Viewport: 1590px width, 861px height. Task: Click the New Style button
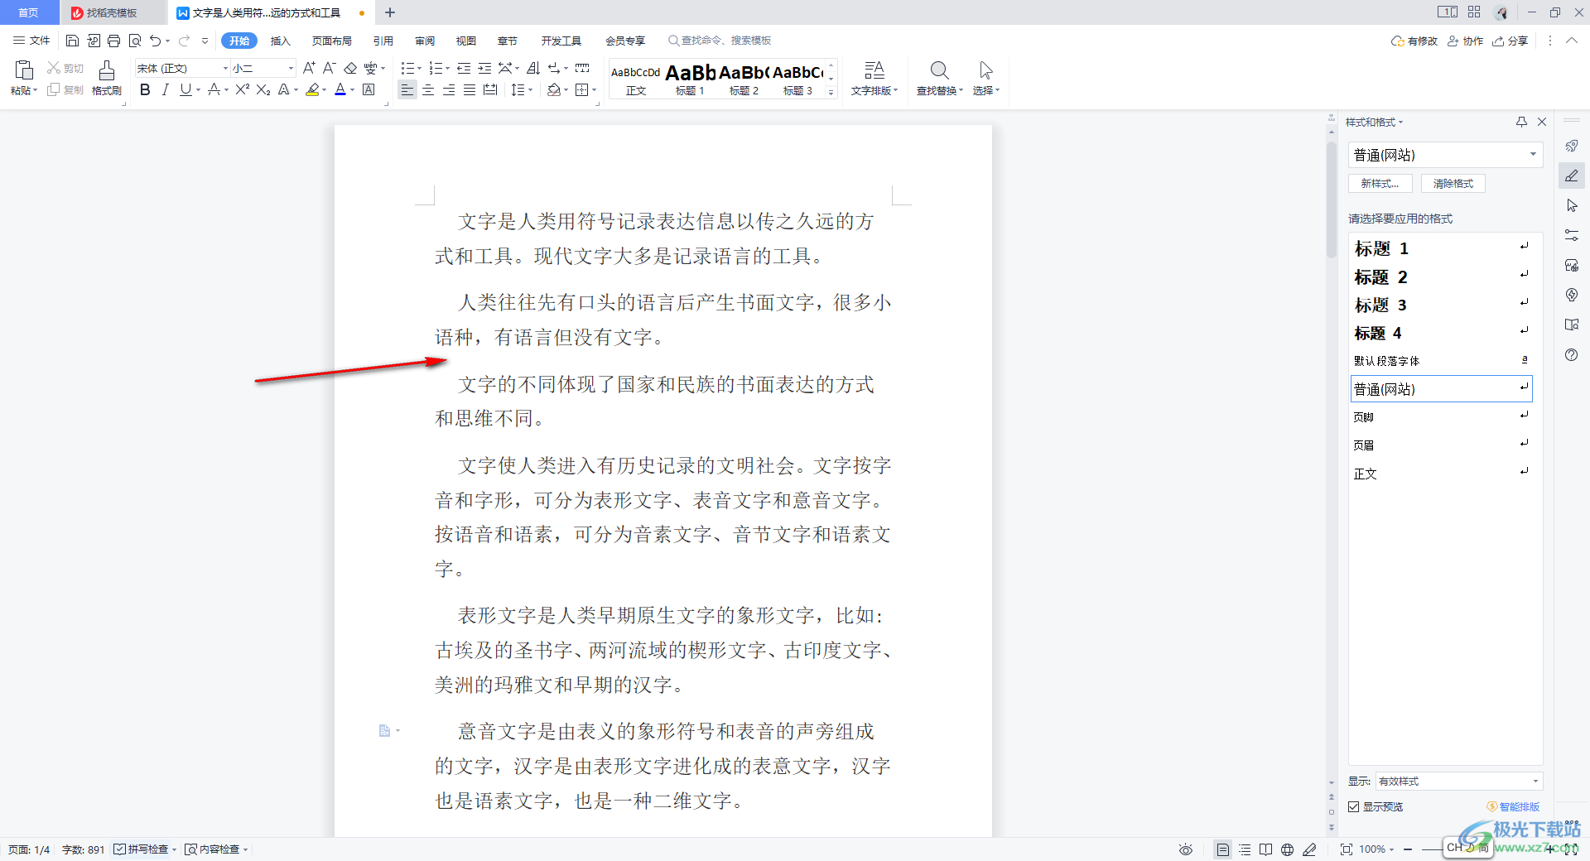(1380, 184)
